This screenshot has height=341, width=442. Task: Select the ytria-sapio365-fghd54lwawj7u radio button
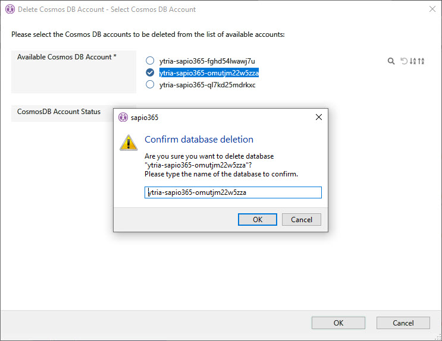[x=150, y=61]
